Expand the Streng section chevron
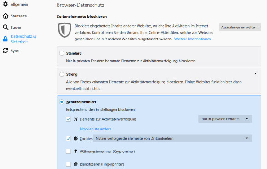Image resolution: width=267 pixels, height=169 pixels. [255, 73]
